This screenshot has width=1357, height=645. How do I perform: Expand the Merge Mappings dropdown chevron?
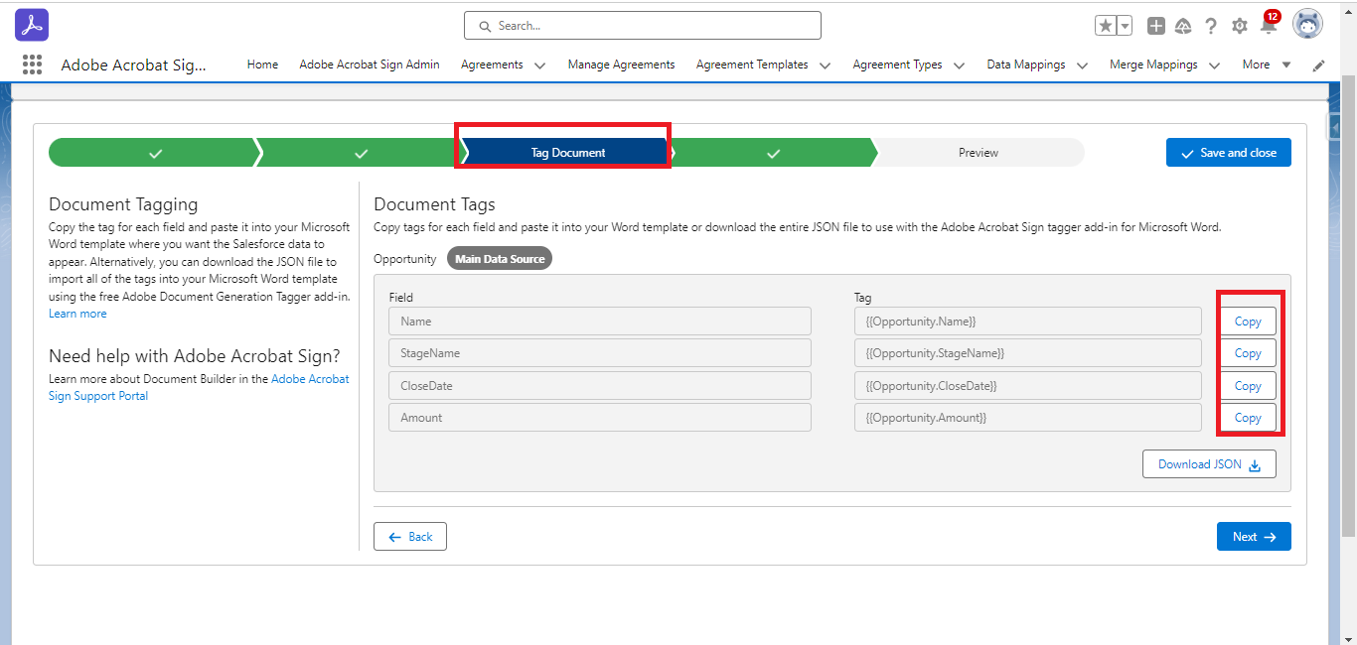1214,65
